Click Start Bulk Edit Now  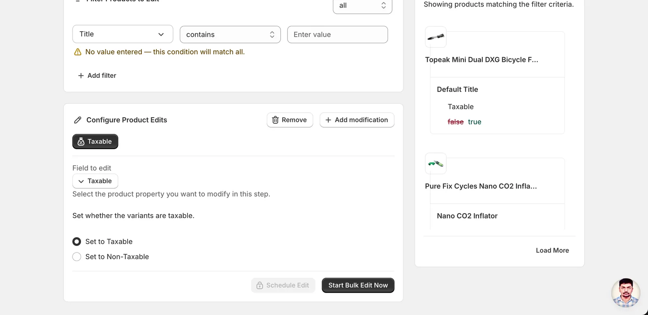[358, 285]
